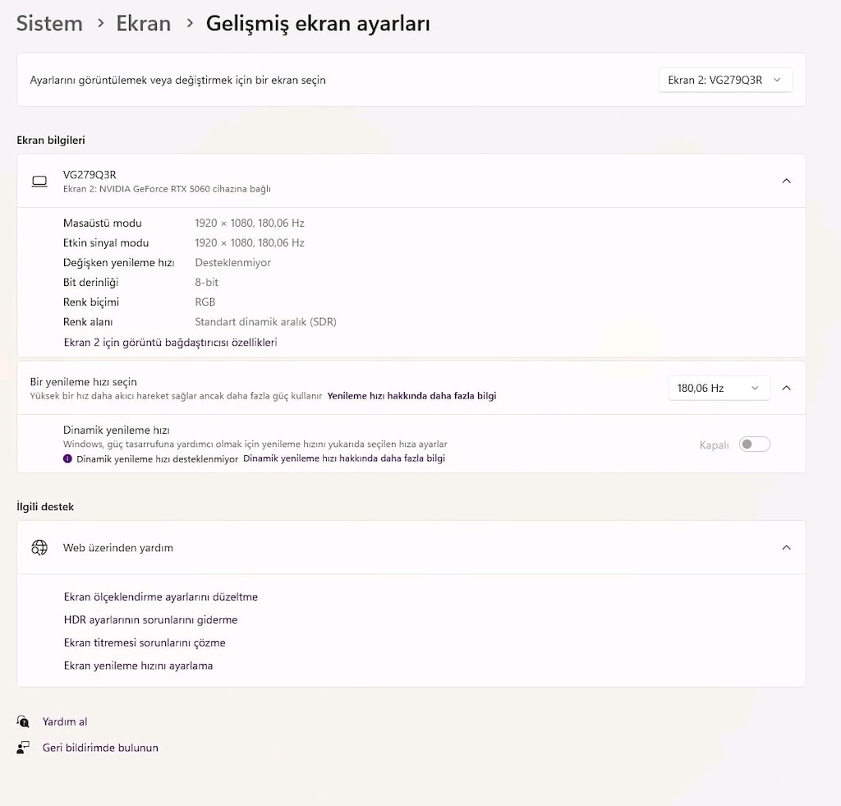The height and width of the screenshot is (806, 841).
Task: Click the Ayarlarını görüntülemek veya değiştirmek için bir ekran seçin text
Action: 177,80
